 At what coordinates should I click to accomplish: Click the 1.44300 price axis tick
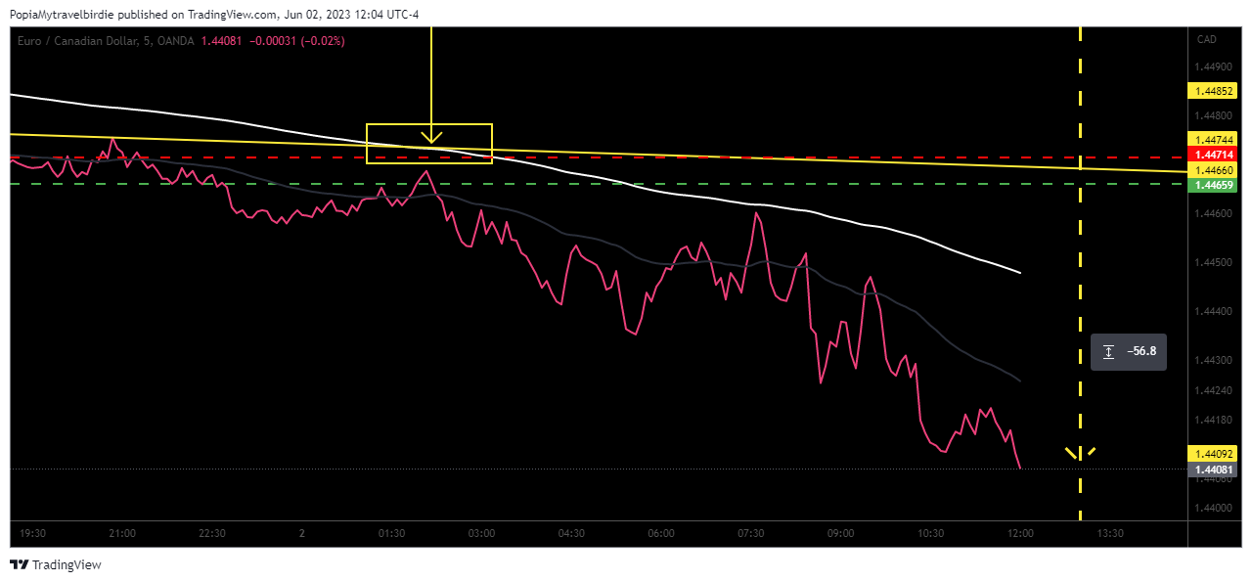(1213, 360)
